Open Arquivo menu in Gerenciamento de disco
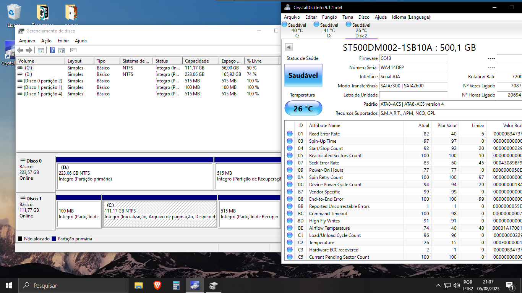Viewport: 522px width, 293px height. pos(27,41)
